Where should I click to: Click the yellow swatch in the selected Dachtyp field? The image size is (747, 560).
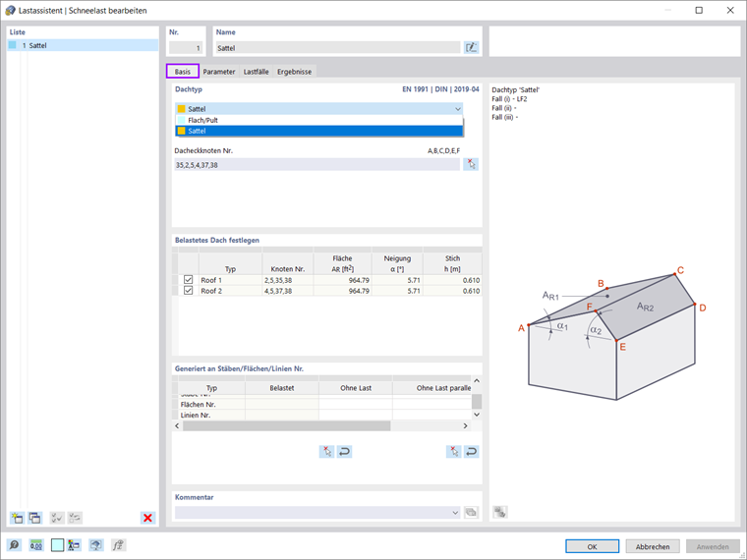182,109
